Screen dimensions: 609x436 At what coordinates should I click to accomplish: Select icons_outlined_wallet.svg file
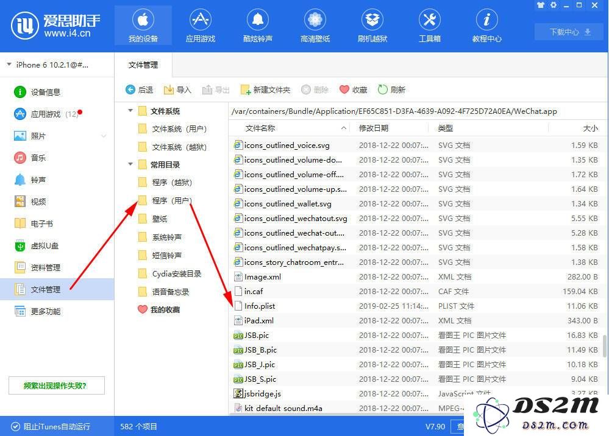[416, 203]
